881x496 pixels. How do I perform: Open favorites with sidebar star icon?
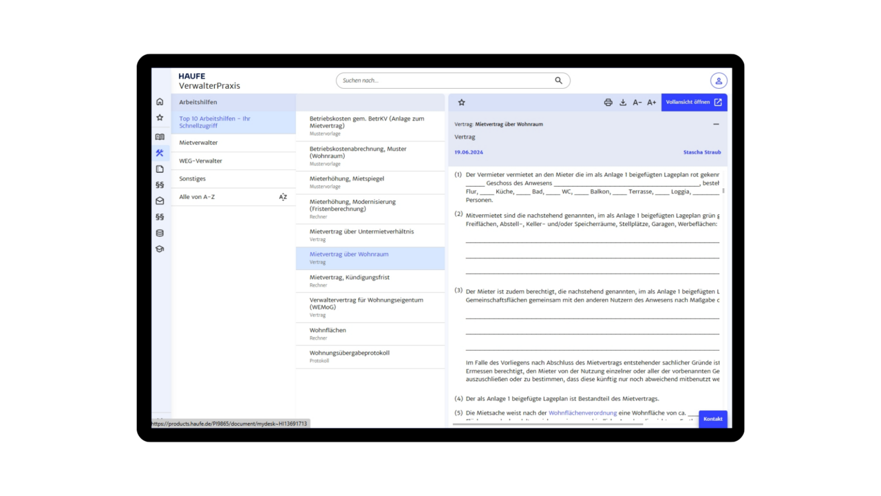point(160,118)
